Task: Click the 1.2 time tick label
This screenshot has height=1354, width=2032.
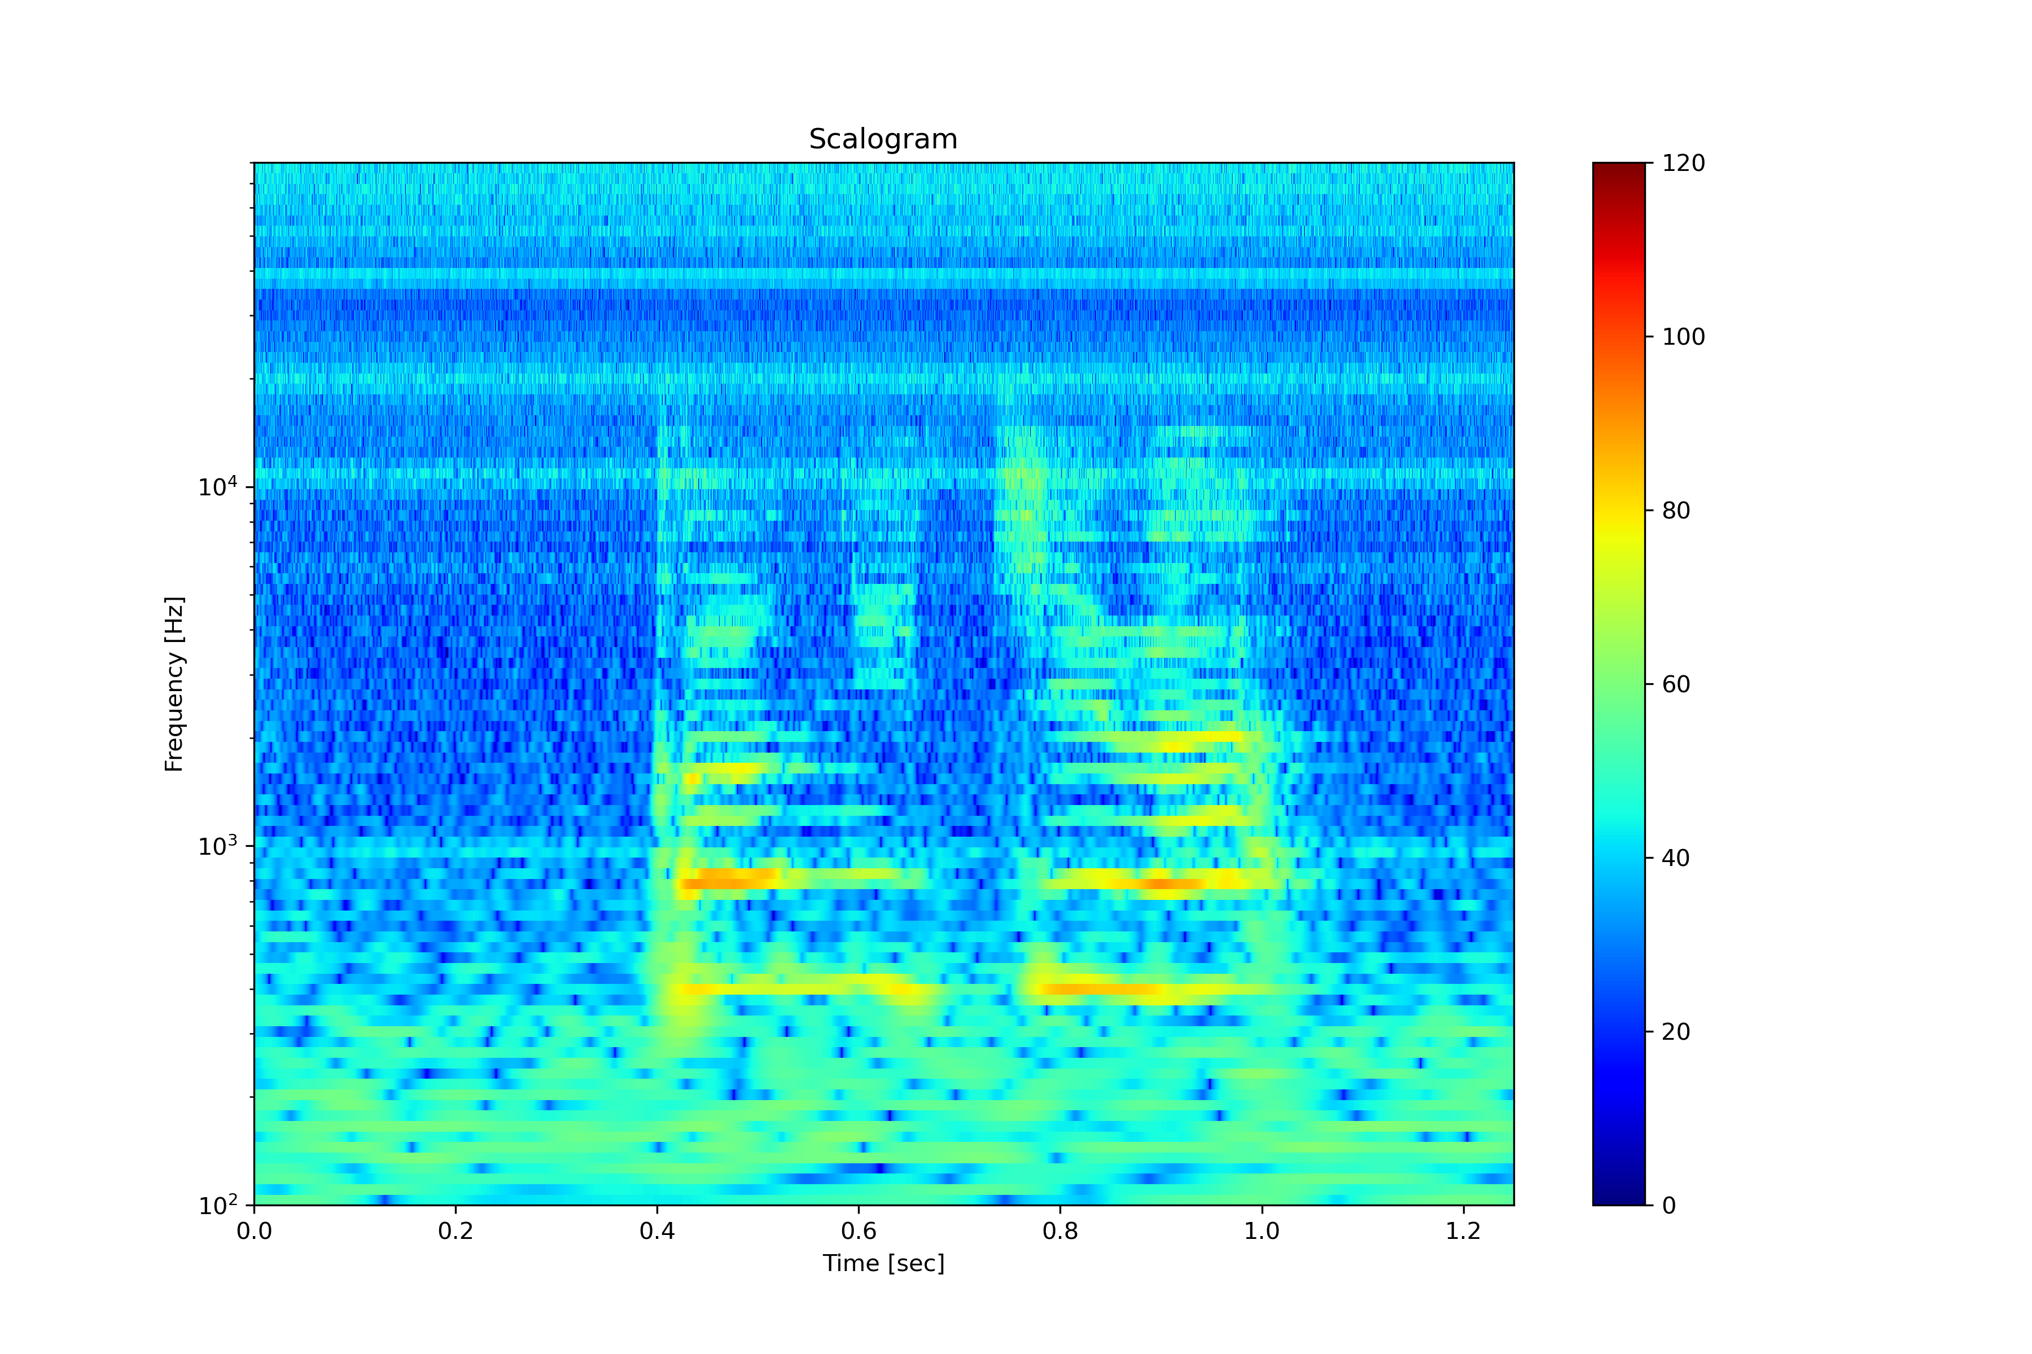Action: pos(1464,1230)
